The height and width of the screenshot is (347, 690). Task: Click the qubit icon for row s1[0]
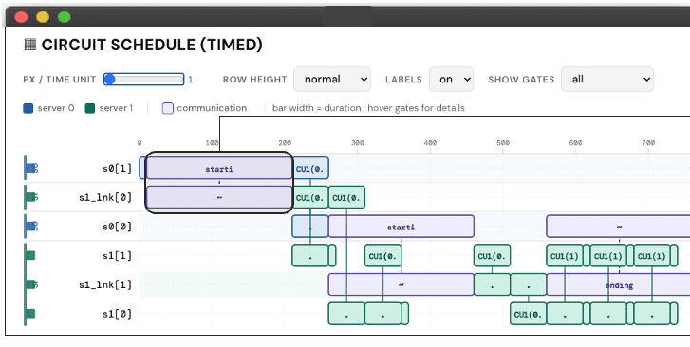(30, 314)
